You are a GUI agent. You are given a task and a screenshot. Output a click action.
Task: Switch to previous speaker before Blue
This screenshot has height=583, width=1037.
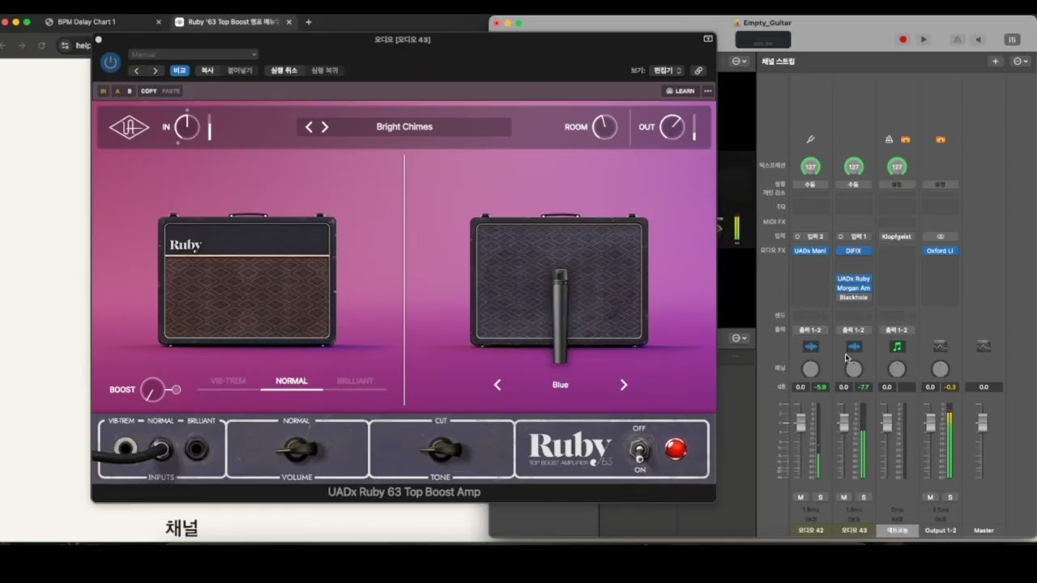pyautogui.click(x=497, y=385)
